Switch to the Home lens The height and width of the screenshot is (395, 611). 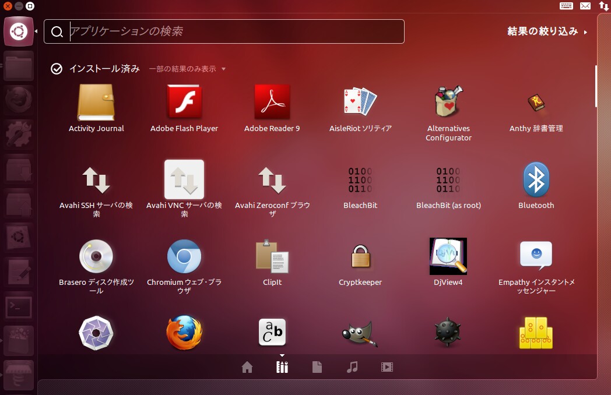pos(247,367)
